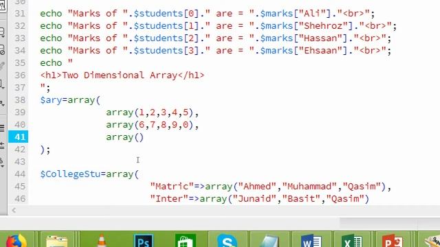This screenshot has height=247, width=440.
Task: Click the "<h1>Two Dimensional Array</h1>" text
Action: click(122, 75)
